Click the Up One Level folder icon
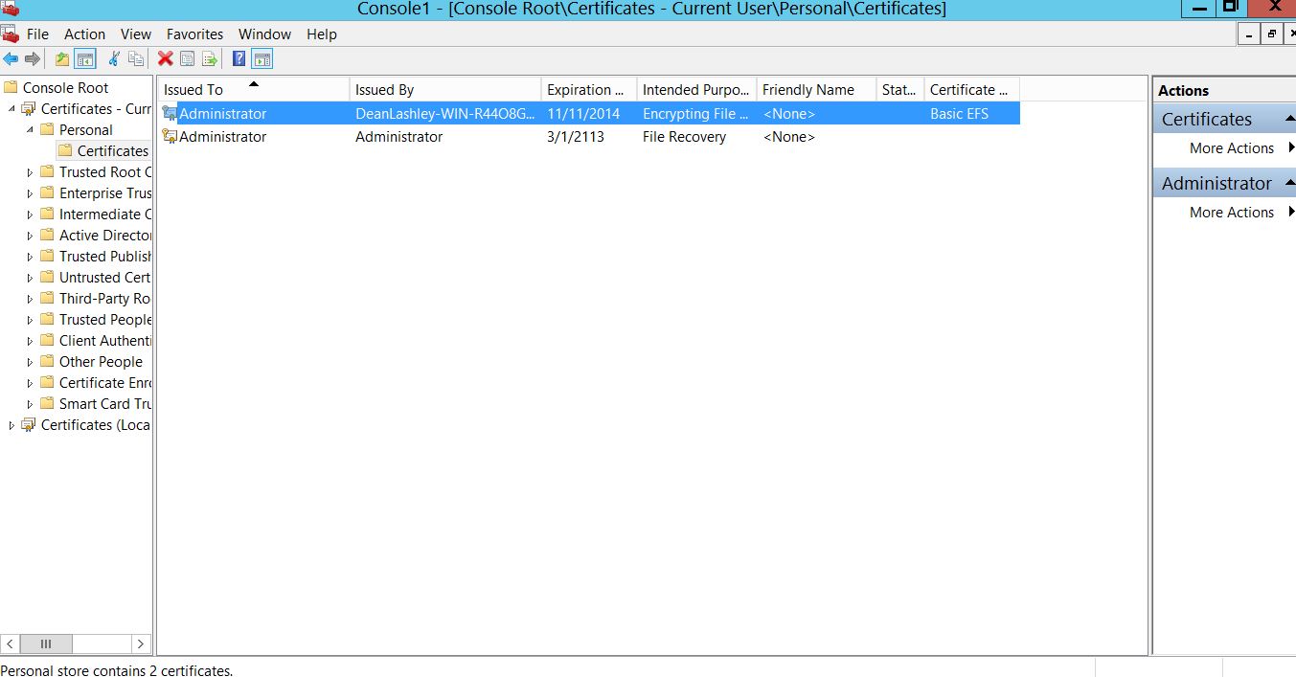The width and height of the screenshot is (1296, 677). pos(62,59)
